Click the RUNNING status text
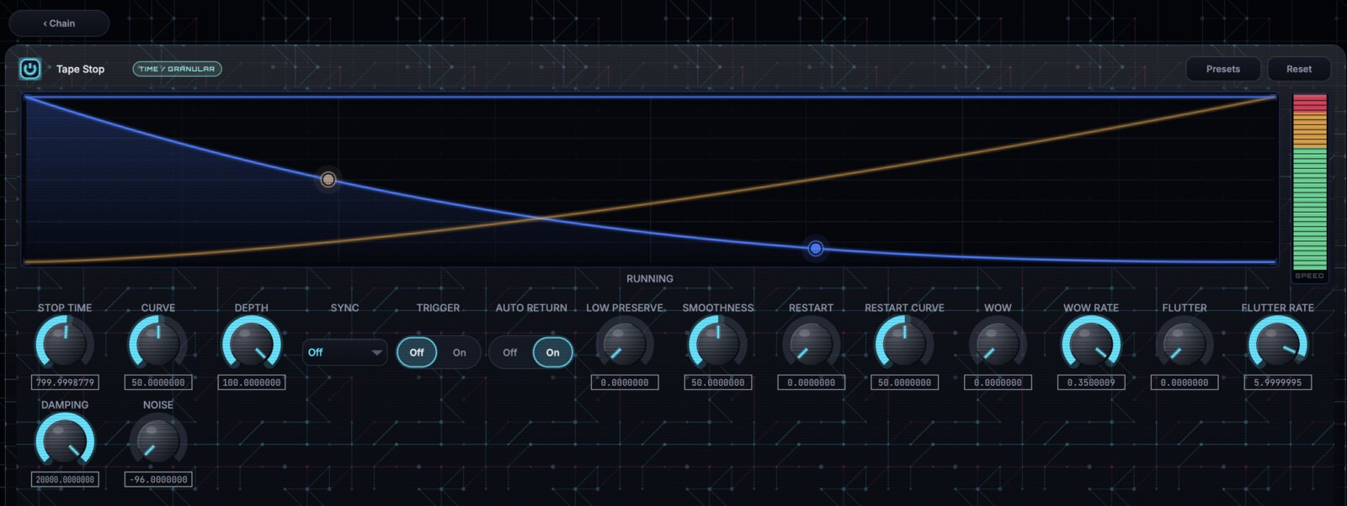The width and height of the screenshot is (1347, 506). (x=649, y=278)
